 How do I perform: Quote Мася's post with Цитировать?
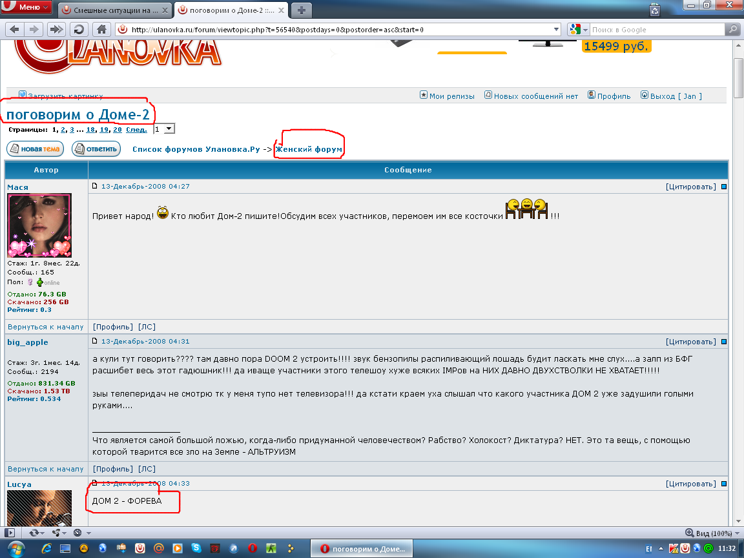click(691, 187)
